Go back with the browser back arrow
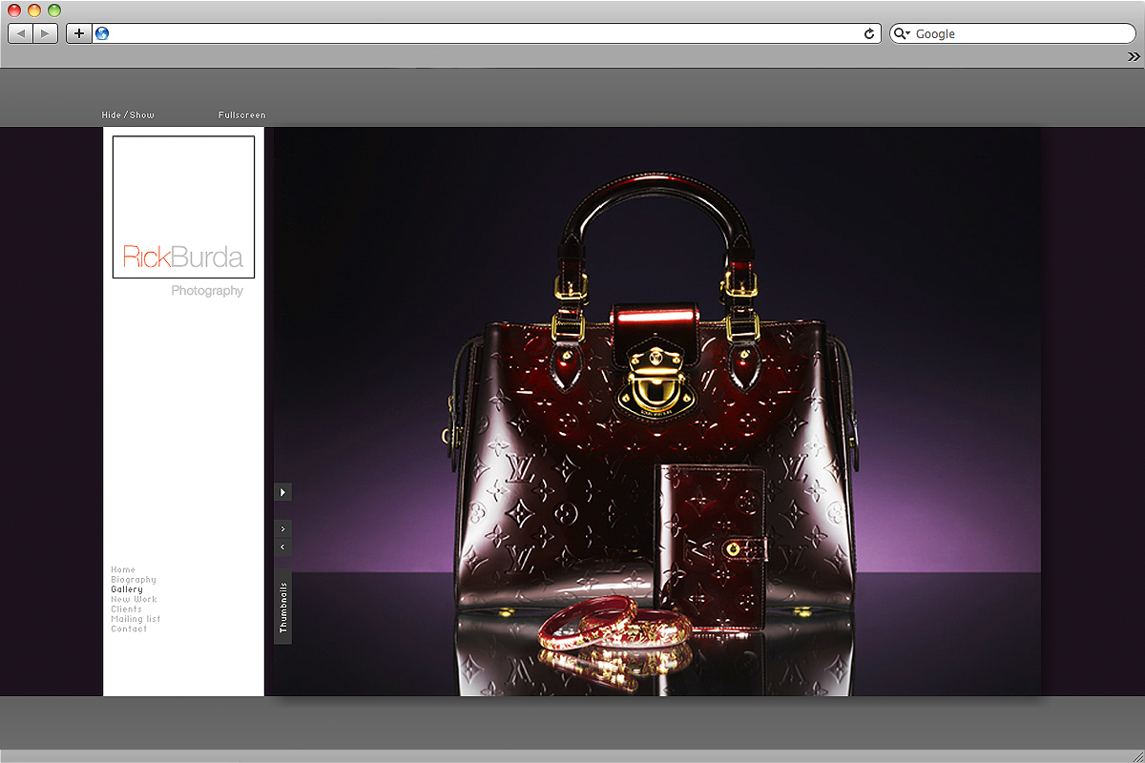The image size is (1145, 763). (21, 33)
